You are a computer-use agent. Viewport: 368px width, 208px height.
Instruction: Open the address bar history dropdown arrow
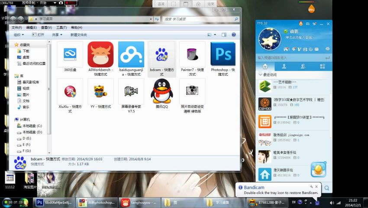pyautogui.click(x=151, y=19)
